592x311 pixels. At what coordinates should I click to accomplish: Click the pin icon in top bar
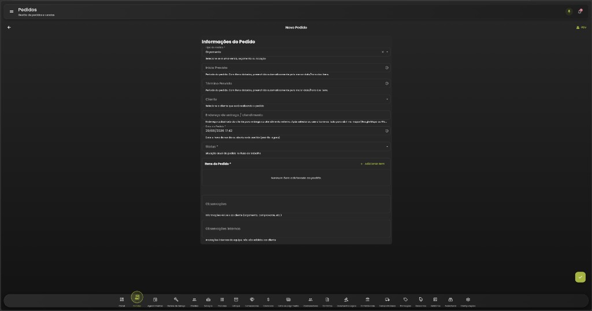click(x=569, y=12)
